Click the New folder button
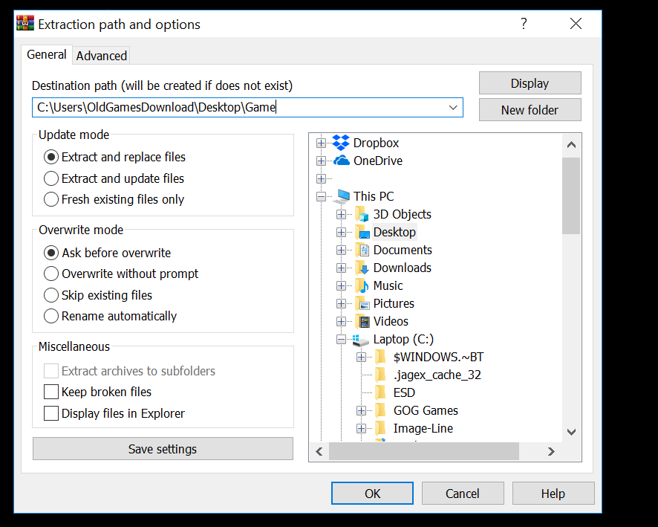The height and width of the screenshot is (527, 658). coord(530,110)
